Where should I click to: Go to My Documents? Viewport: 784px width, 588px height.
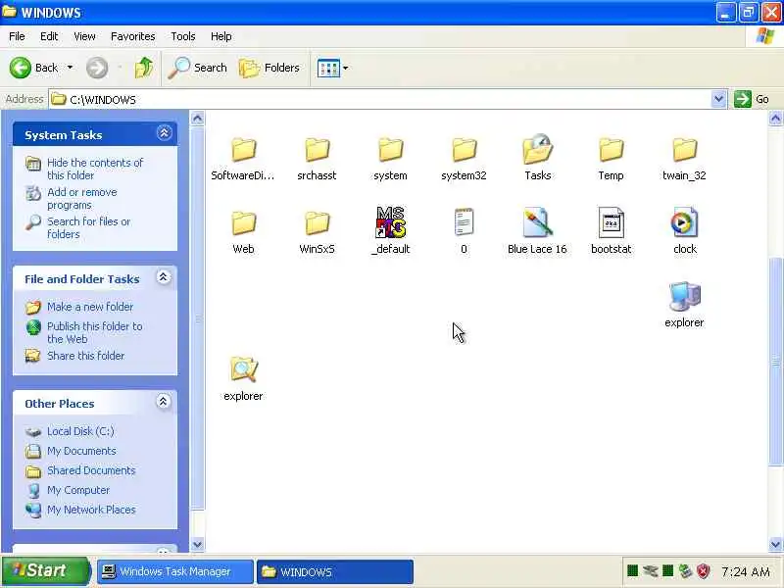point(81,451)
